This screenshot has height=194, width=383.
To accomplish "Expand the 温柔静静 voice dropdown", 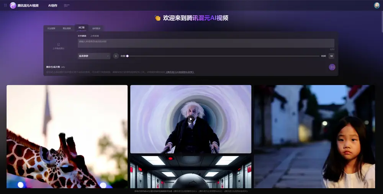I will tap(94, 56).
